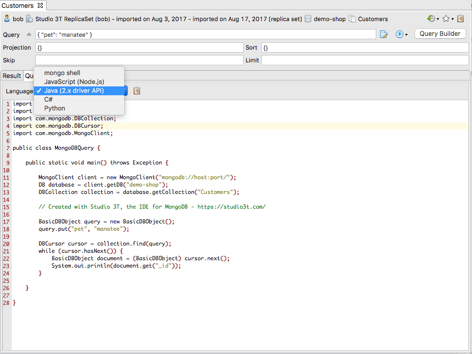Screen dimensions: 472x354
Task: Select Python in the language dropdown
Action: click(55, 109)
